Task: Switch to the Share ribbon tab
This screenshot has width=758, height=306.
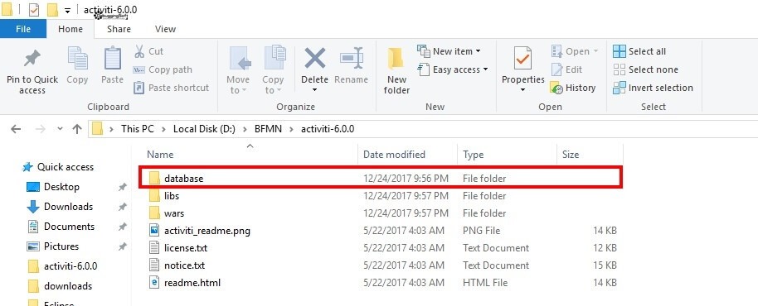Action: pos(119,29)
